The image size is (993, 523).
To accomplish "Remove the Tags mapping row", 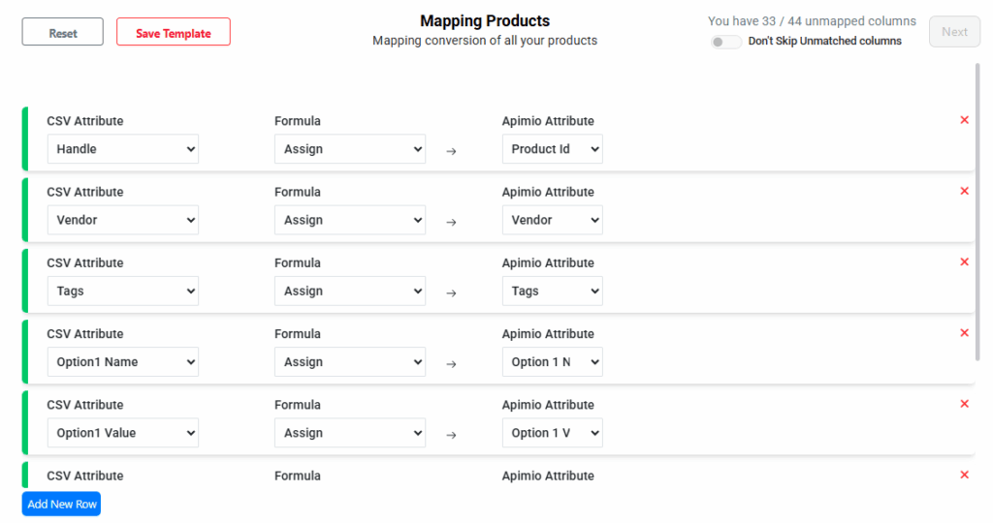I will click(x=964, y=261).
